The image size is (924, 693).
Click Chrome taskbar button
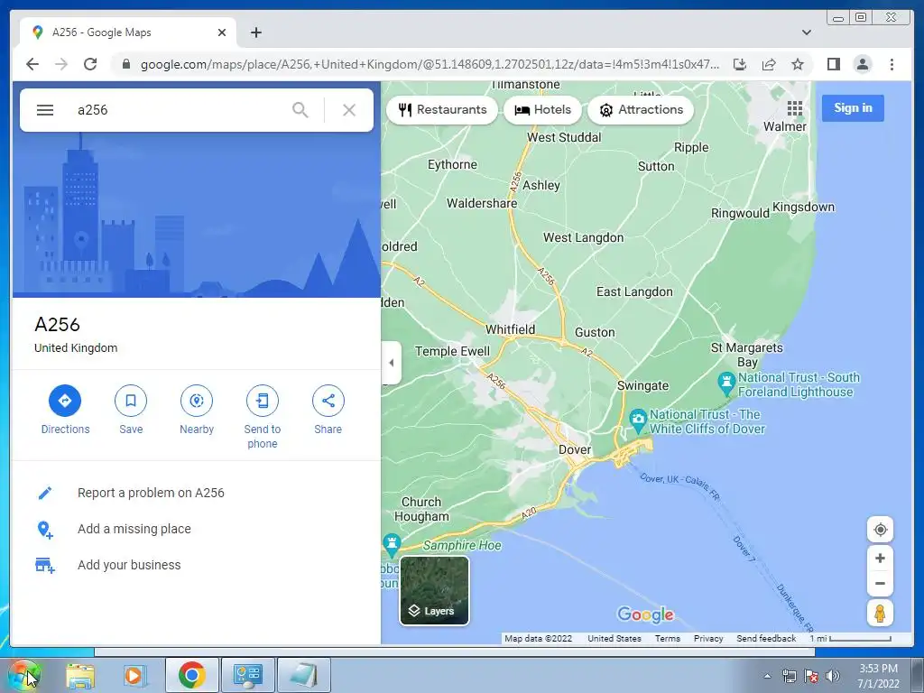point(192,675)
